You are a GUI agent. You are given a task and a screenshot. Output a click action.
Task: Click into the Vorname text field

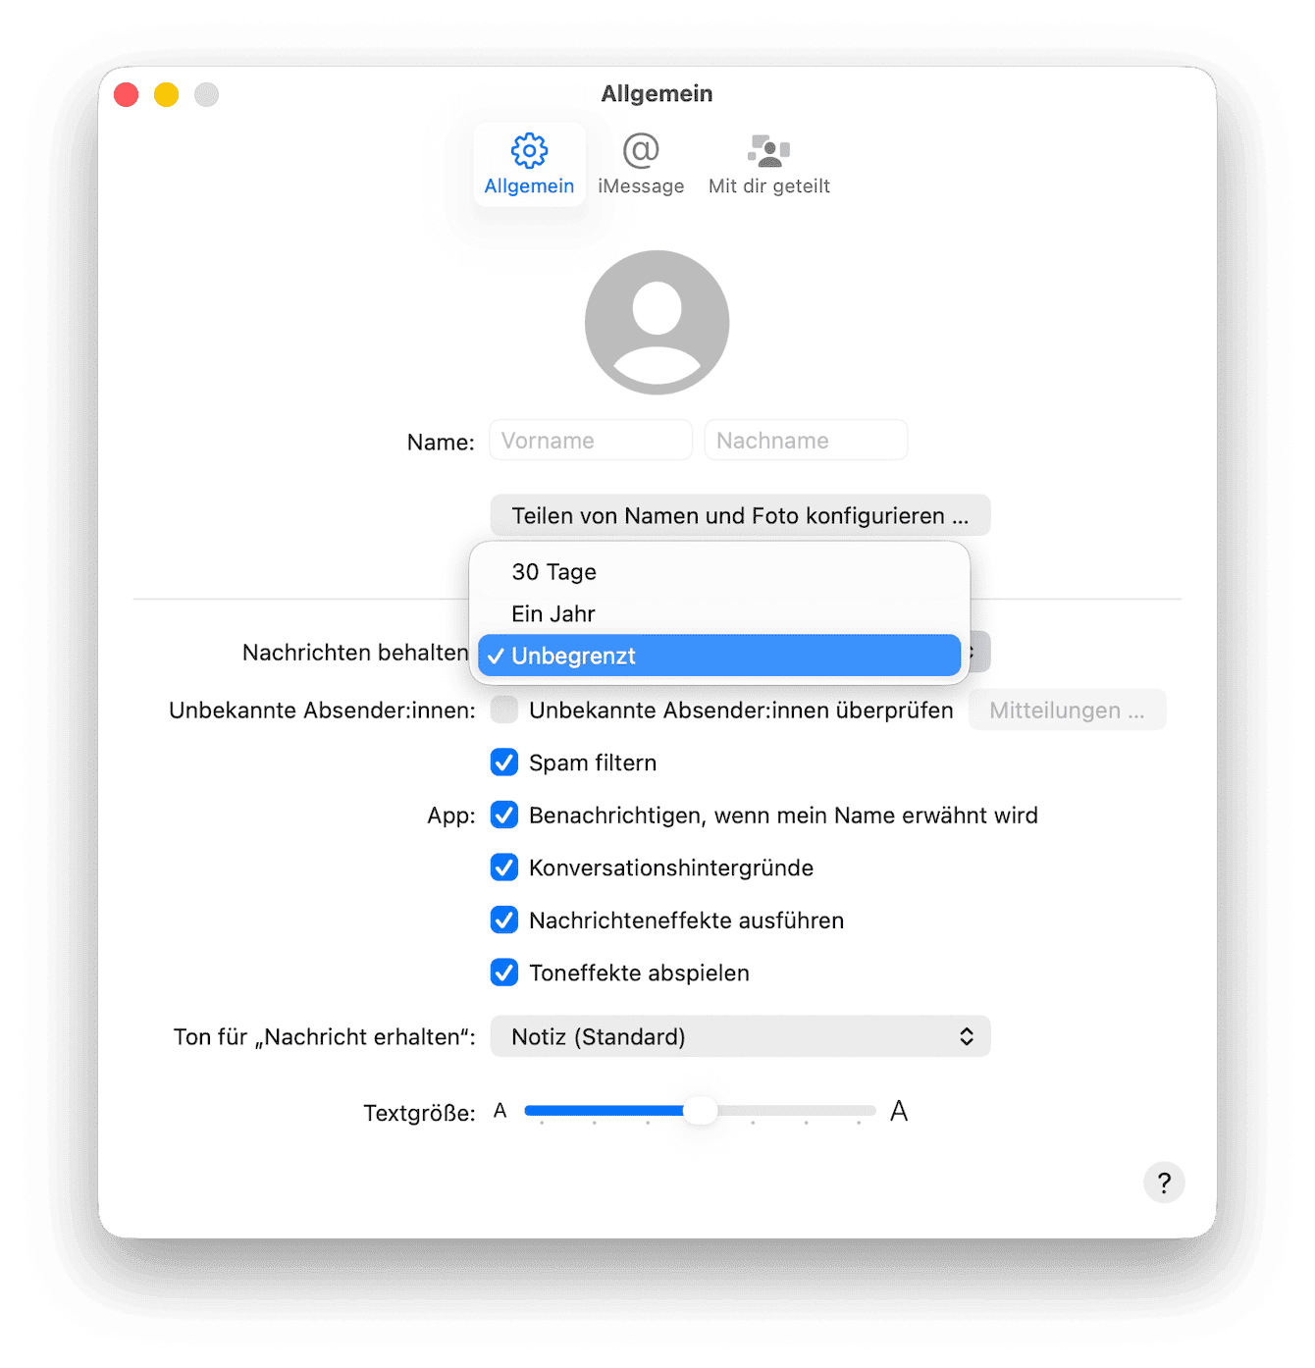(x=591, y=440)
